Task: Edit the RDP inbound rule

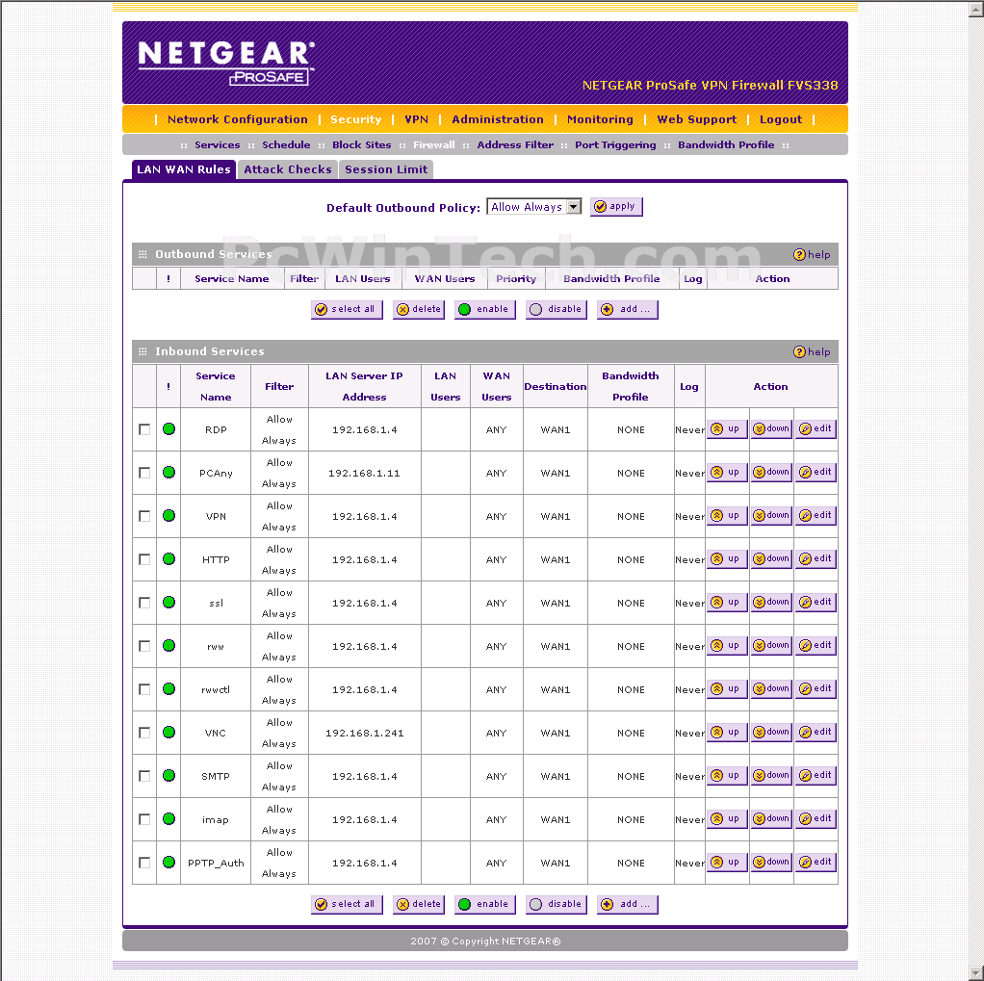Action: (816, 429)
